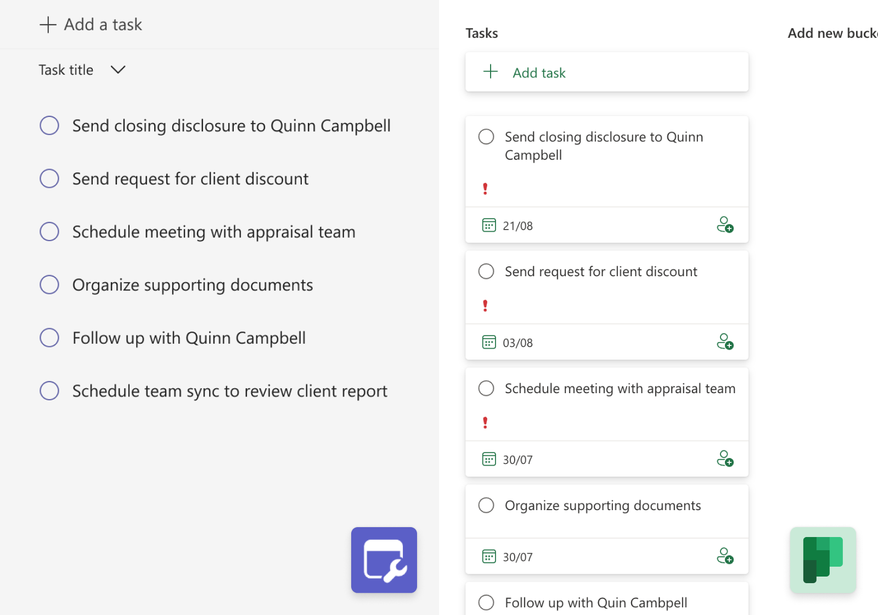Screen dimensions: 878x615
Task: Mark 'Schedule meeting with appraisal team' complete
Action: (x=49, y=231)
